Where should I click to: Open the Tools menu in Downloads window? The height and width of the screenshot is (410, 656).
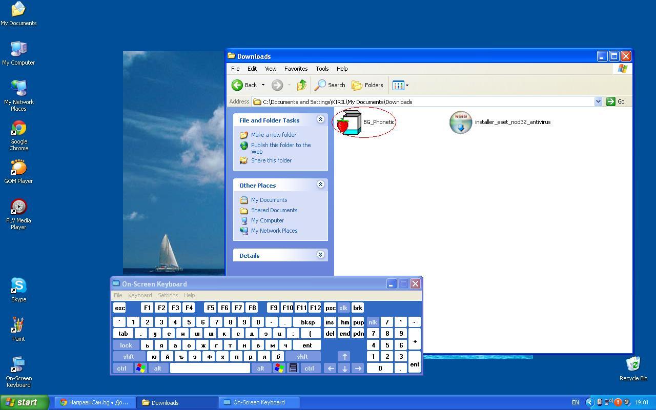[x=322, y=69]
